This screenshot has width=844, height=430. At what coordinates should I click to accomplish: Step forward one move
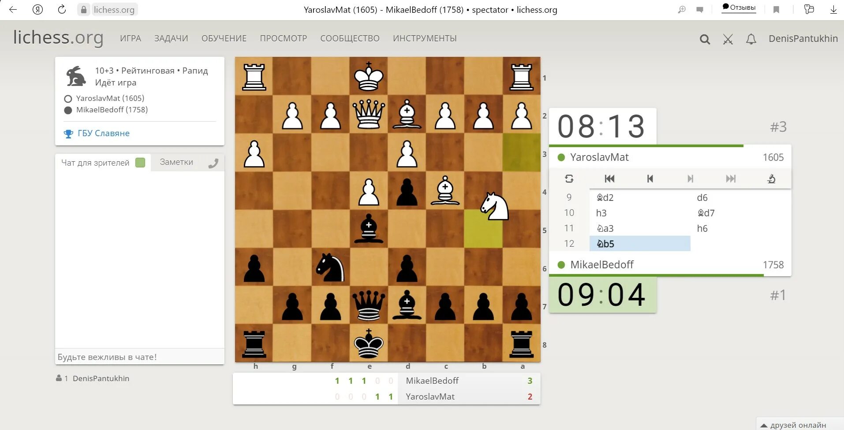point(691,178)
